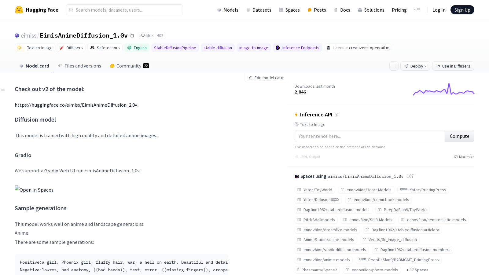
Task: Click the English language tag
Action: pyautogui.click(x=137, y=48)
